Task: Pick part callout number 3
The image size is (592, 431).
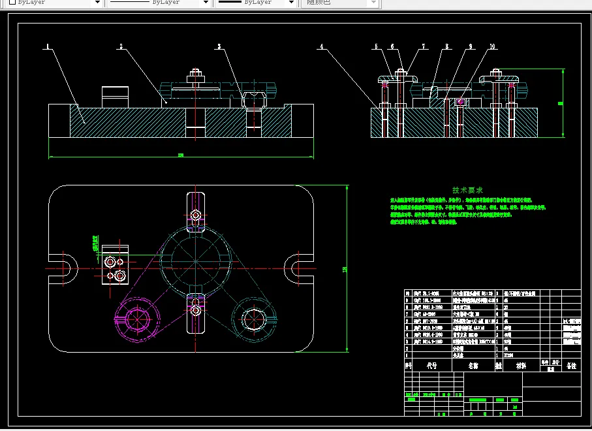Action: (x=219, y=47)
